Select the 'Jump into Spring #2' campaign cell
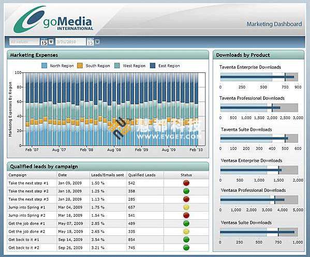310x257 pixels. (32, 216)
